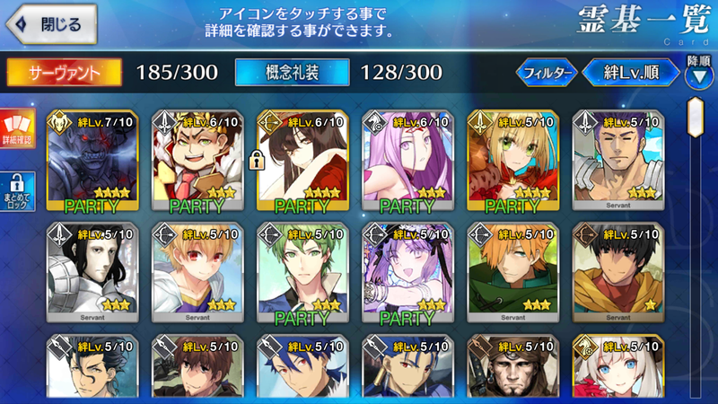Pick the green-haired archer PARTY card

coord(302,273)
